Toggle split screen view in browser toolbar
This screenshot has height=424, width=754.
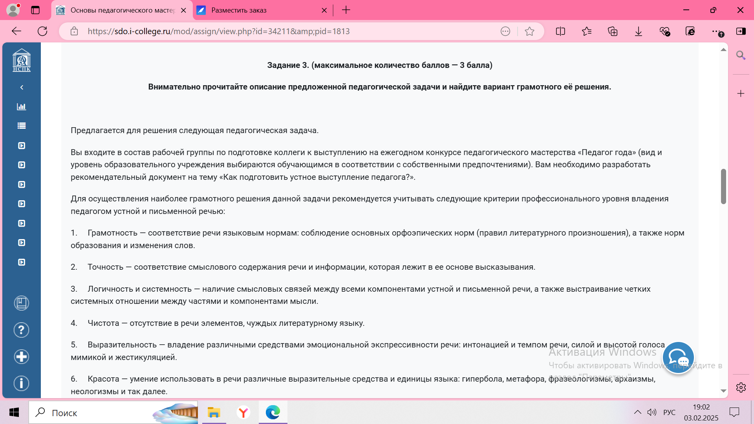click(x=560, y=31)
